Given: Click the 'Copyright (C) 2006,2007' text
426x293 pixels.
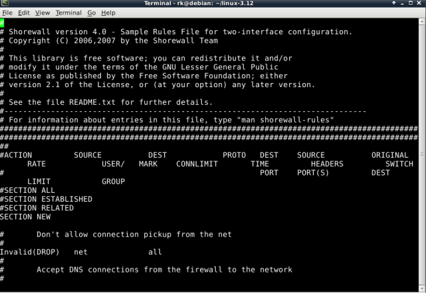Looking at the screenshot, I should 63,40.
